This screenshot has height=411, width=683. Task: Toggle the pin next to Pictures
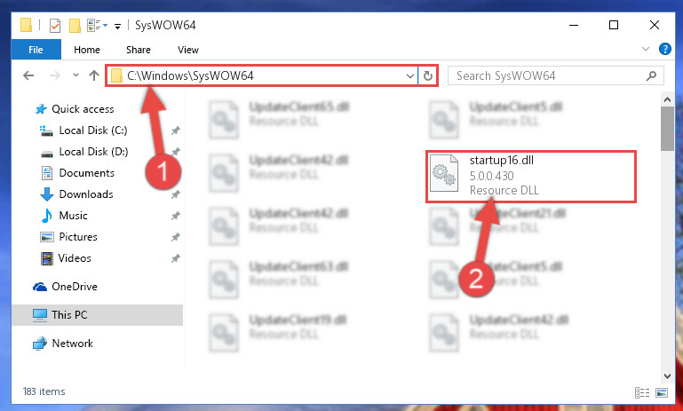pyautogui.click(x=175, y=237)
